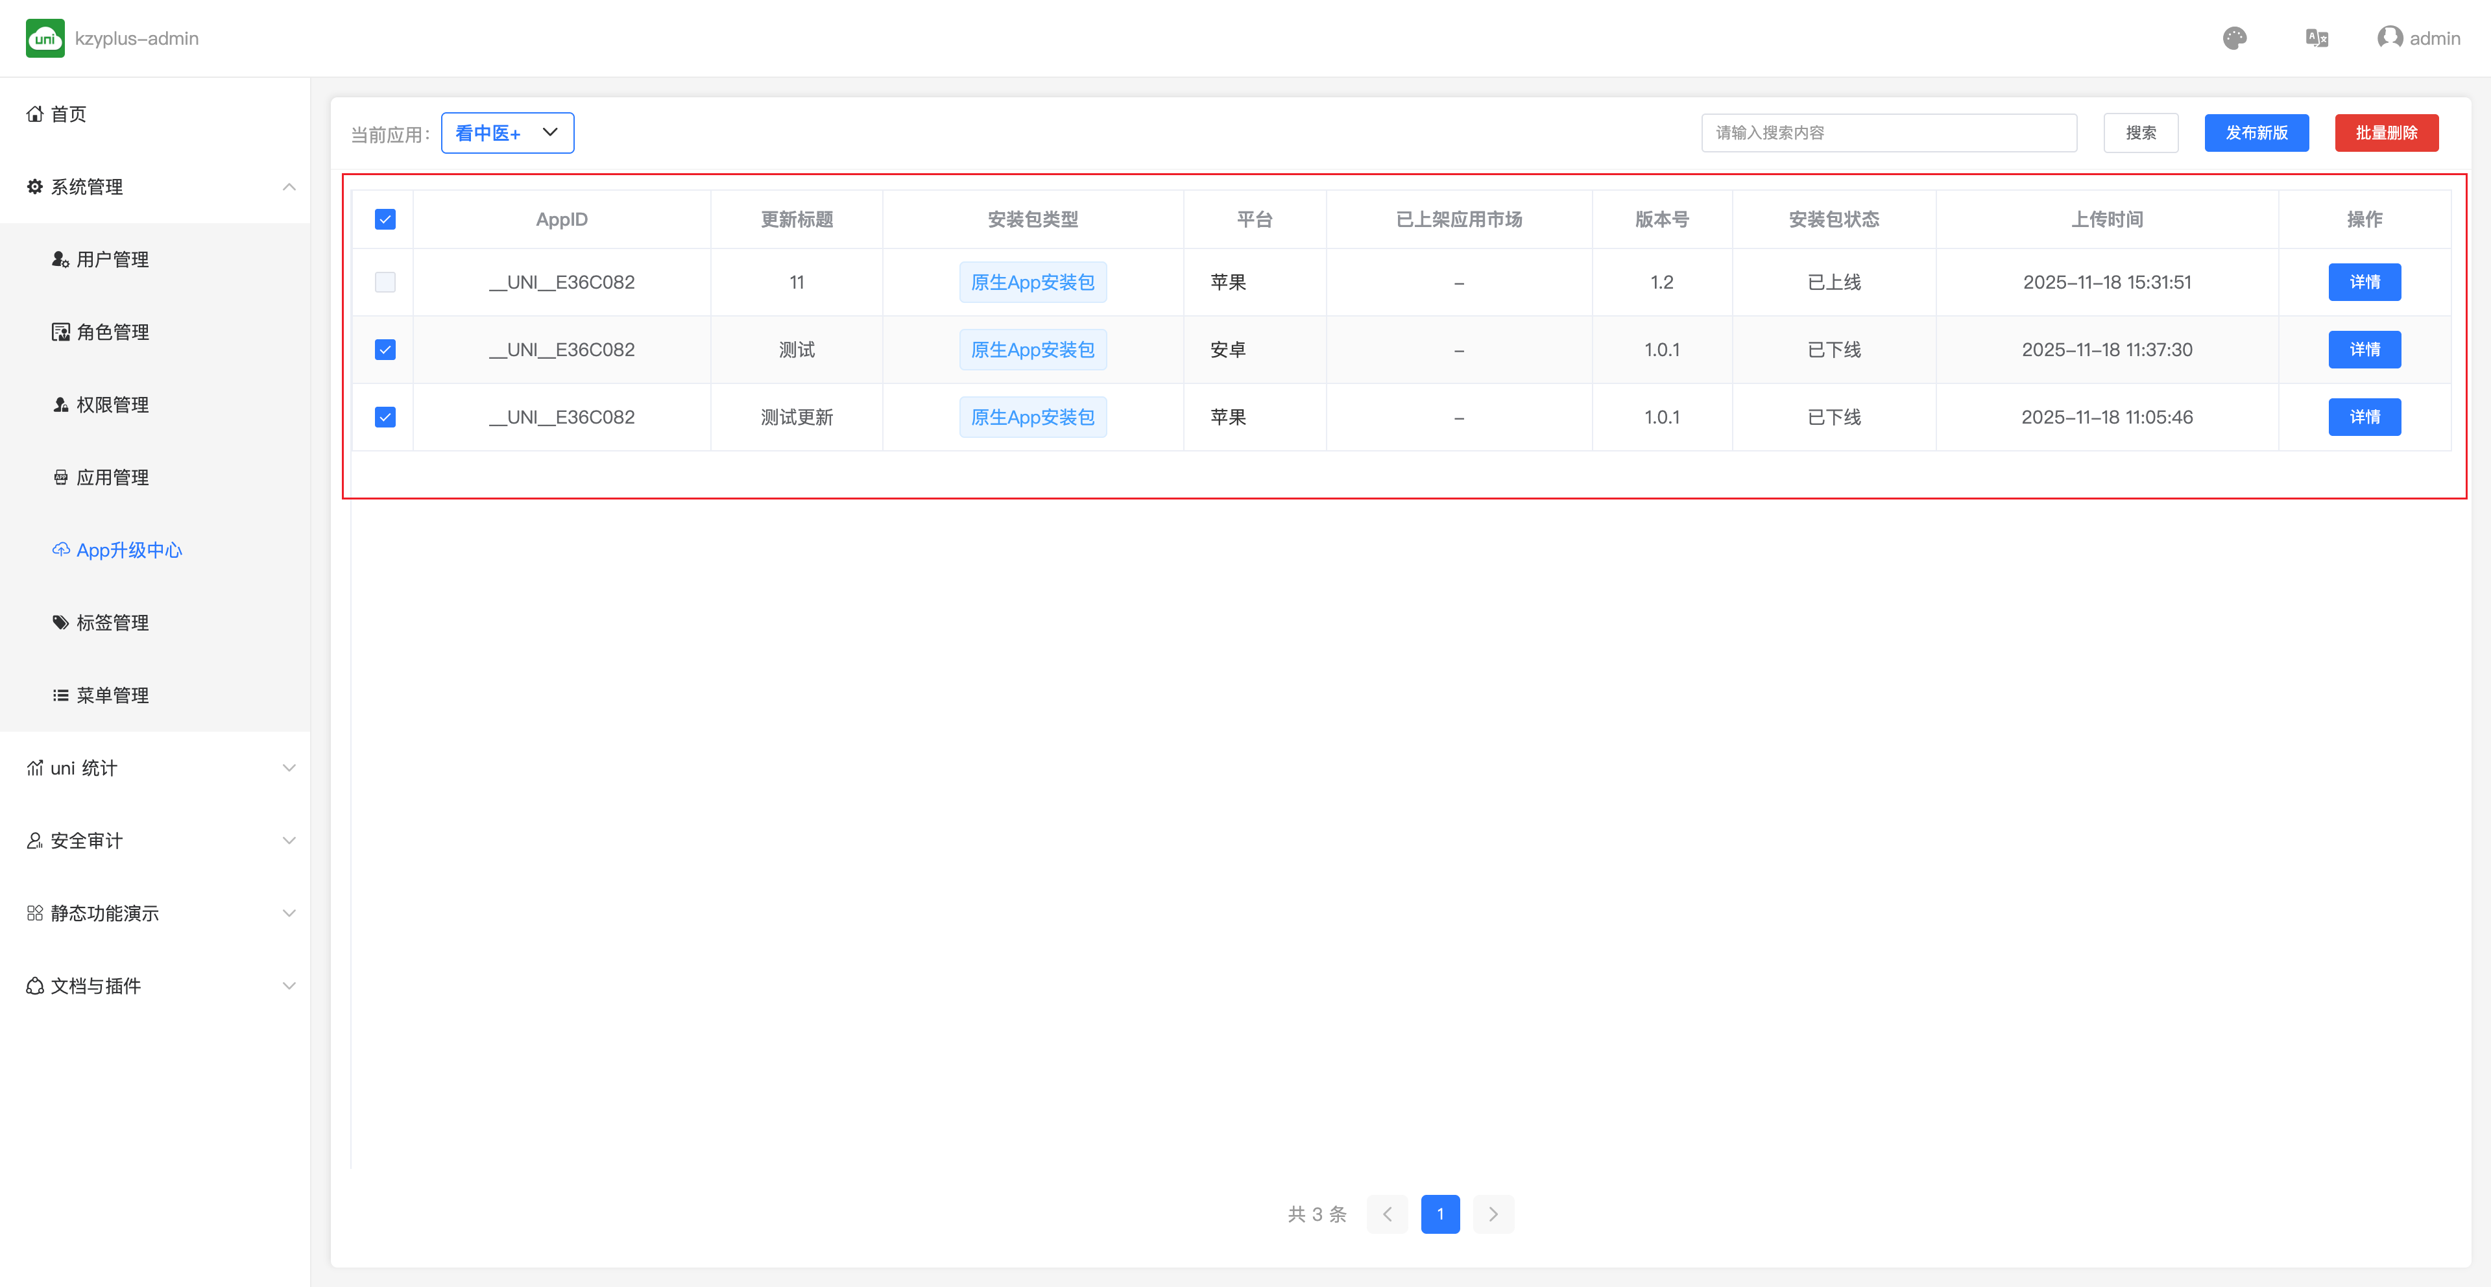Click the admin user avatar icon
This screenshot has height=1287, width=2491.
(x=2389, y=38)
